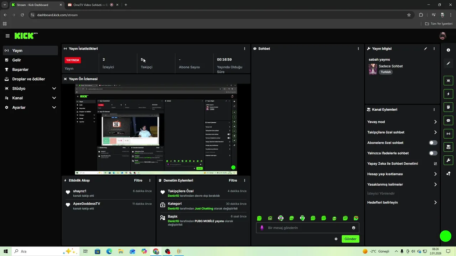Toggle the channel actions icon in right sidebar
Image resolution: width=456 pixels, height=256 pixels.
tap(449, 147)
